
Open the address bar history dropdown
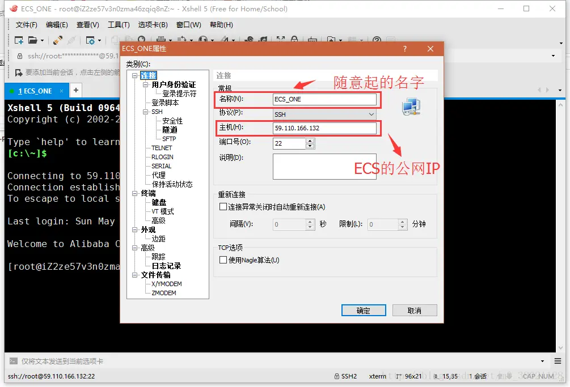pyautogui.click(x=553, y=56)
